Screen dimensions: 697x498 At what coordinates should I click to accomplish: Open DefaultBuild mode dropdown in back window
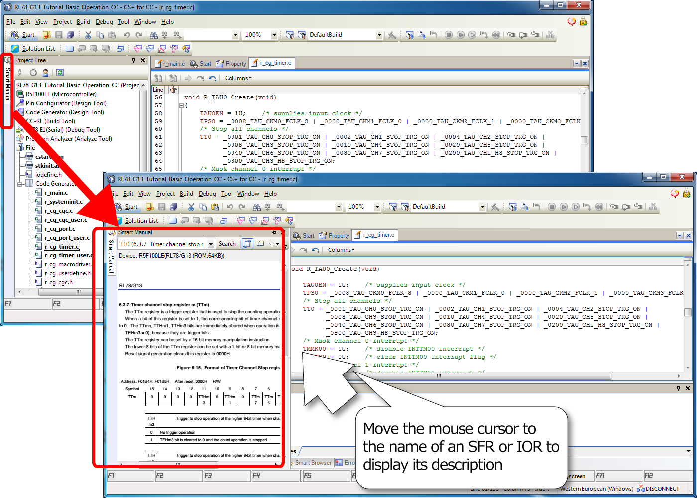pos(379,35)
